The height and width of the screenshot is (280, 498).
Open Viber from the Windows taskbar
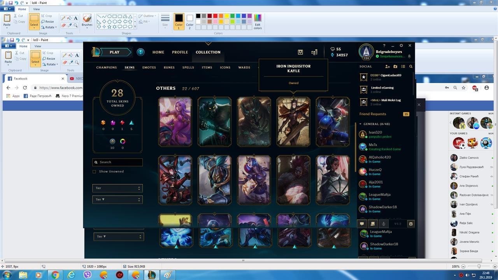click(87, 275)
